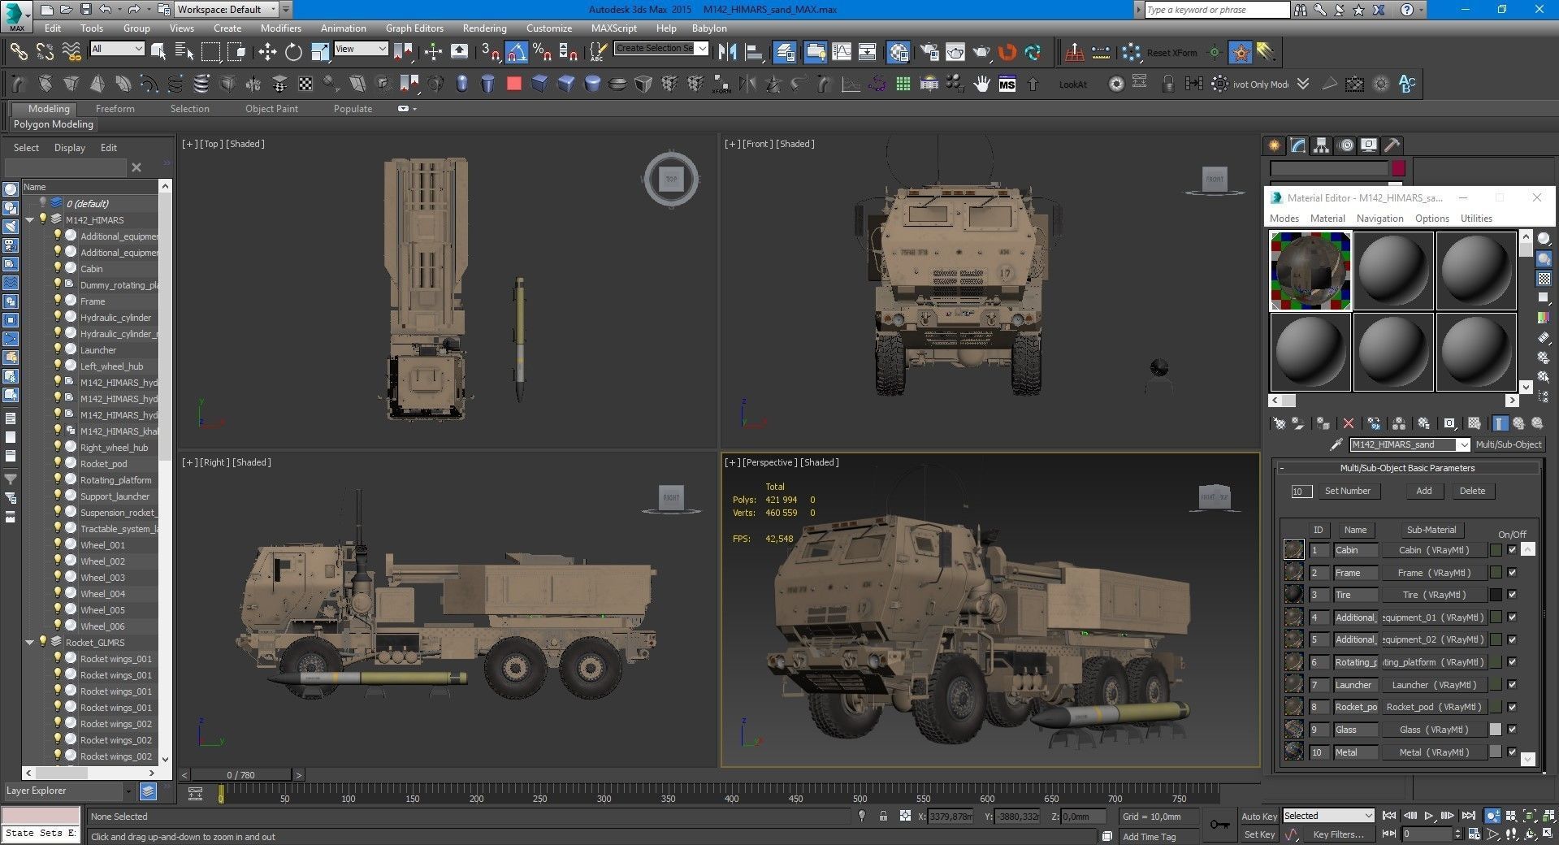Click the teapot Render icon

981,52
